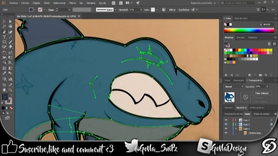Open Adobe Bridge from top bar
The width and height of the screenshot is (278, 156).
tap(113, 3)
